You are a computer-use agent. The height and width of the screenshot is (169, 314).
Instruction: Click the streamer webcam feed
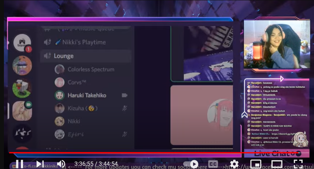277,44
